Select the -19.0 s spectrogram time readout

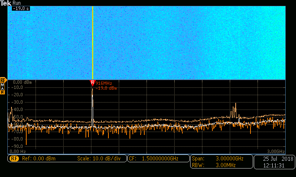point(20,8)
